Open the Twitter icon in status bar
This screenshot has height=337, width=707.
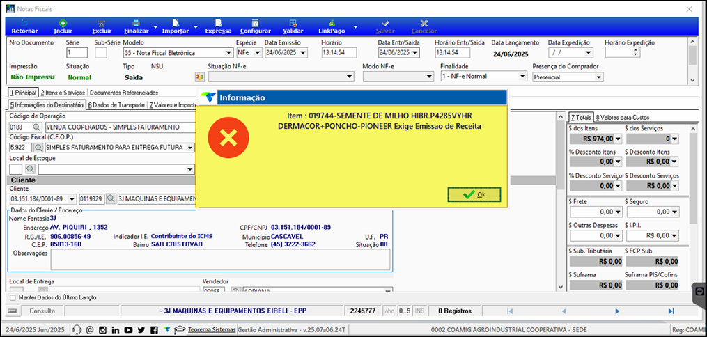[141, 329]
